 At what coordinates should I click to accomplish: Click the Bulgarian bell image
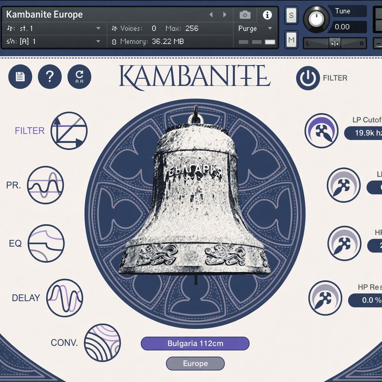click(x=195, y=195)
